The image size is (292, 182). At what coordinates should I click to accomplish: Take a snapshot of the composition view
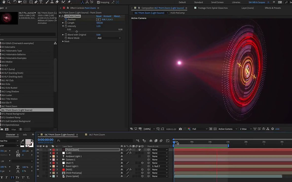(x=180, y=129)
